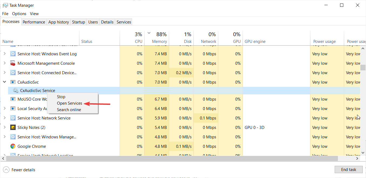Switch to the Performance tab
The height and width of the screenshot is (178, 366).
pyautogui.click(x=34, y=22)
